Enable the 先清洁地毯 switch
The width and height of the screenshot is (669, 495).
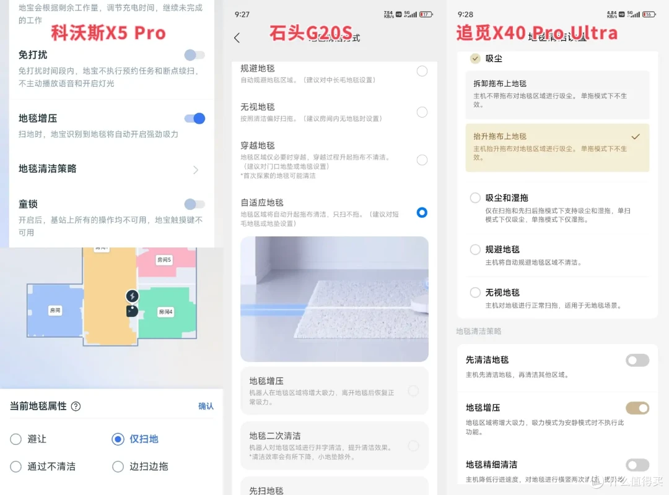tap(637, 360)
